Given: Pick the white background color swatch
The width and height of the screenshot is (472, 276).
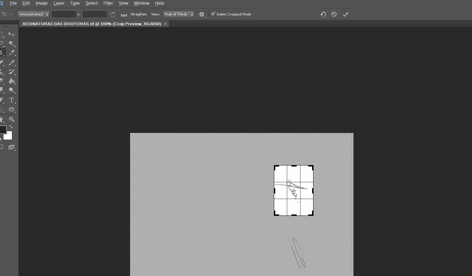Looking at the screenshot, I should click(x=8, y=136).
